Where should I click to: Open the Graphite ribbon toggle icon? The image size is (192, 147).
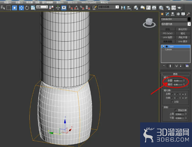point(143,8)
